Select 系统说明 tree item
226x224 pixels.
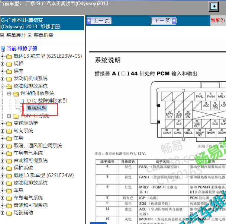(x=37, y=108)
